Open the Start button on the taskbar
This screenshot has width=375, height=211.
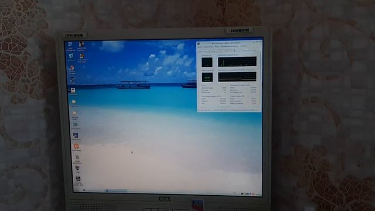[x=77, y=190]
